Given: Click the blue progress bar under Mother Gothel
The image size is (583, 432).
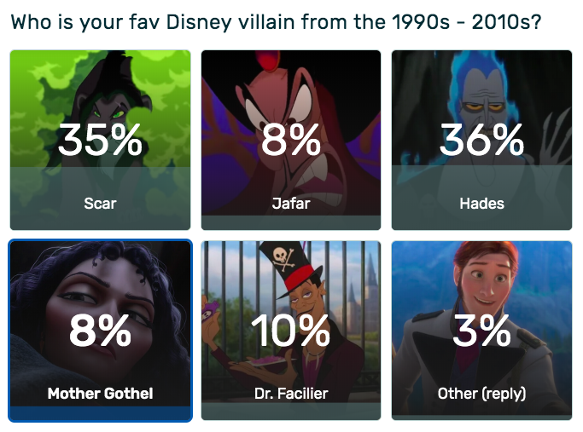Looking at the screenshot, I should click(100, 413).
